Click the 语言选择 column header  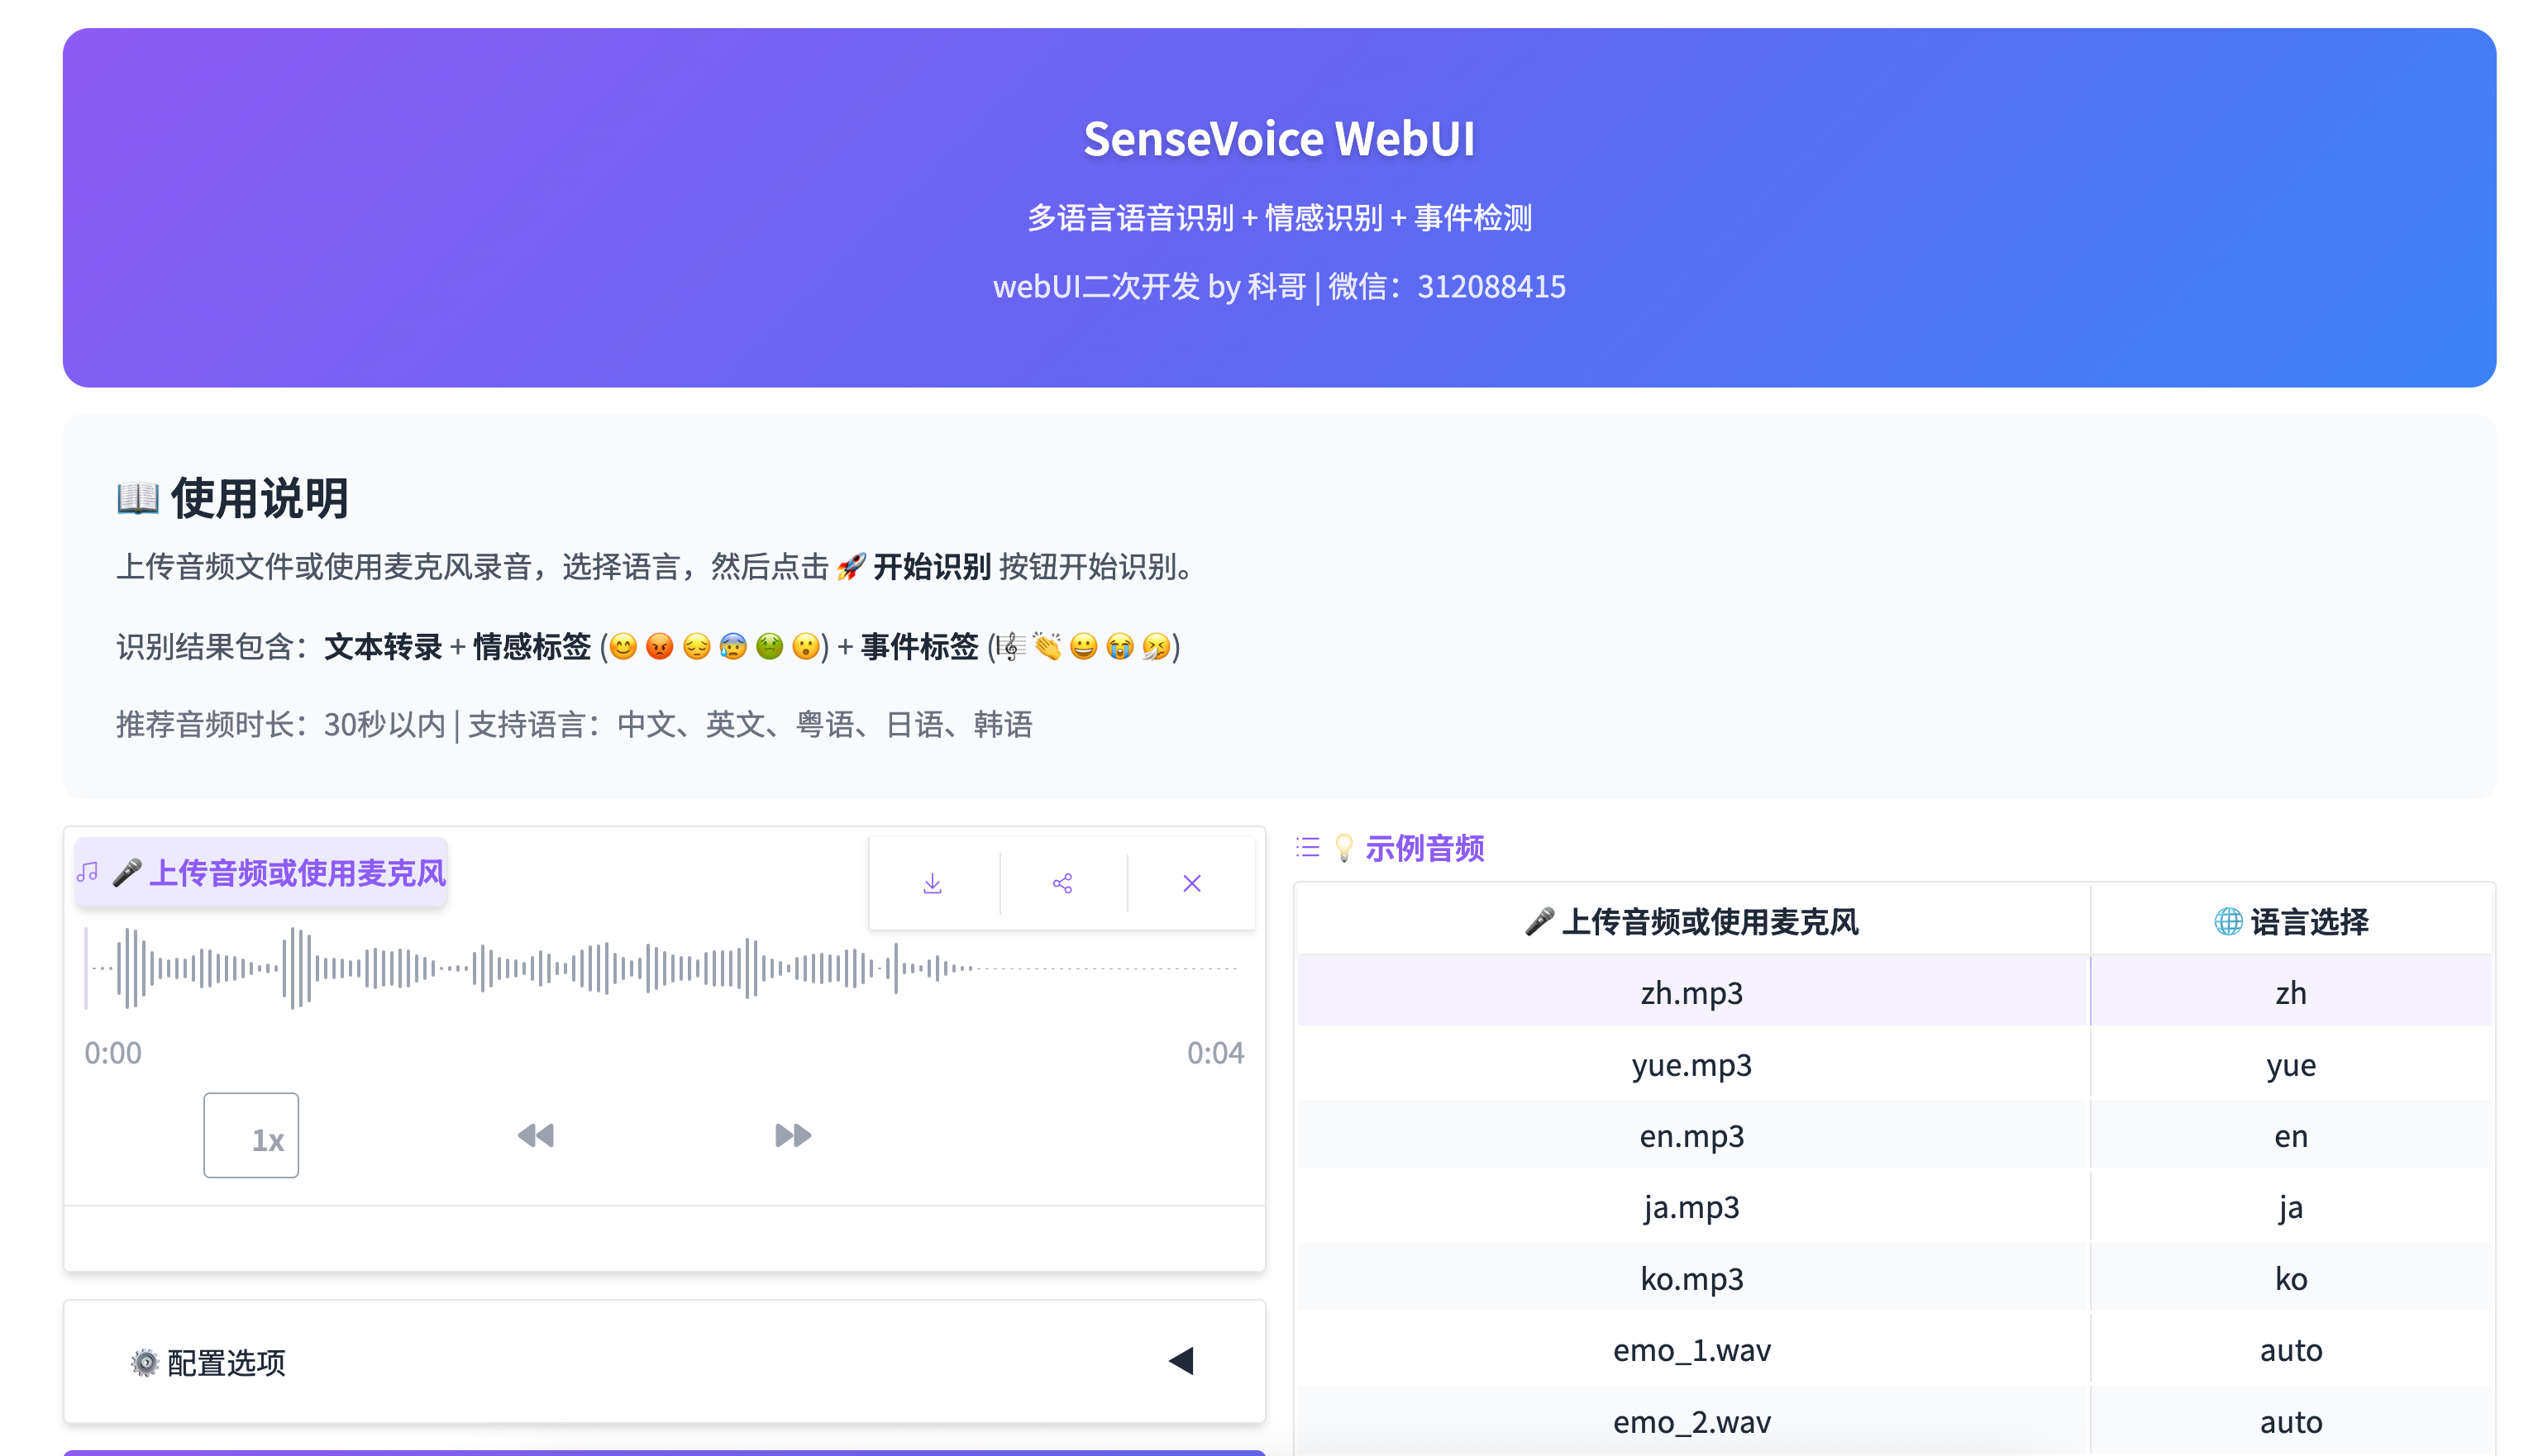pos(2290,921)
